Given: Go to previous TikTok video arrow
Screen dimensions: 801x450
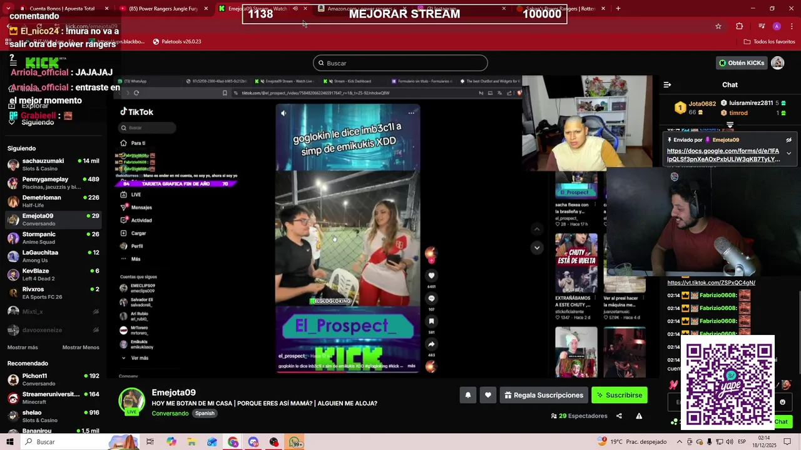Looking at the screenshot, I should (x=536, y=229).
